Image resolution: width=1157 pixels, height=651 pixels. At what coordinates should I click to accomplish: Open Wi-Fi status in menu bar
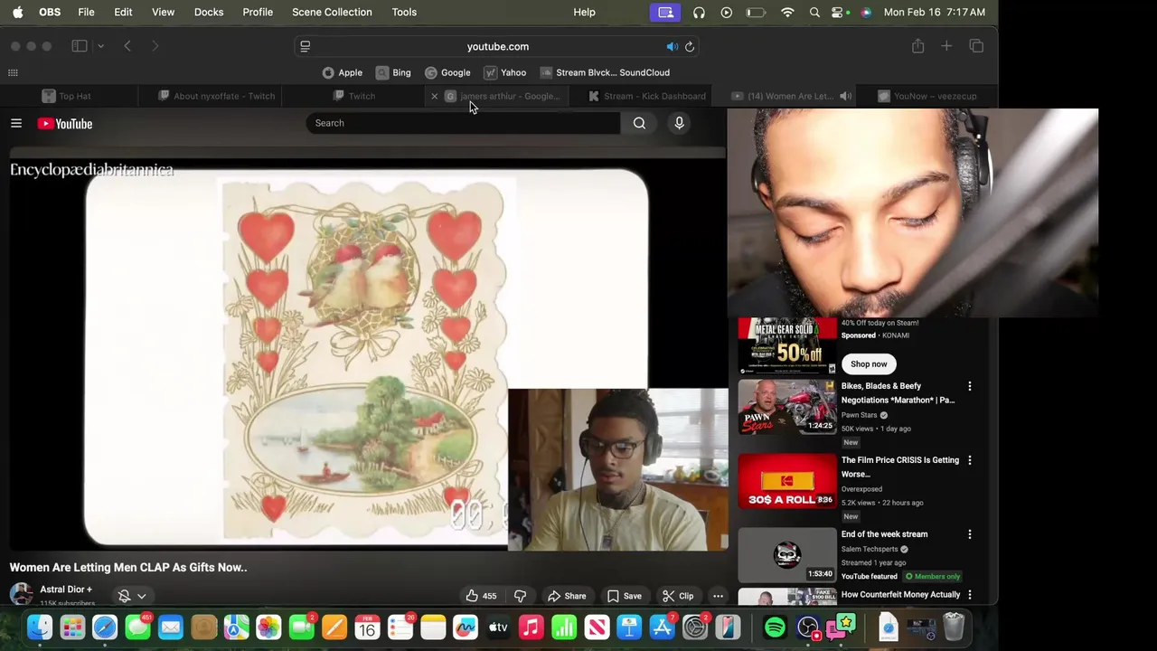coord(787,12)
